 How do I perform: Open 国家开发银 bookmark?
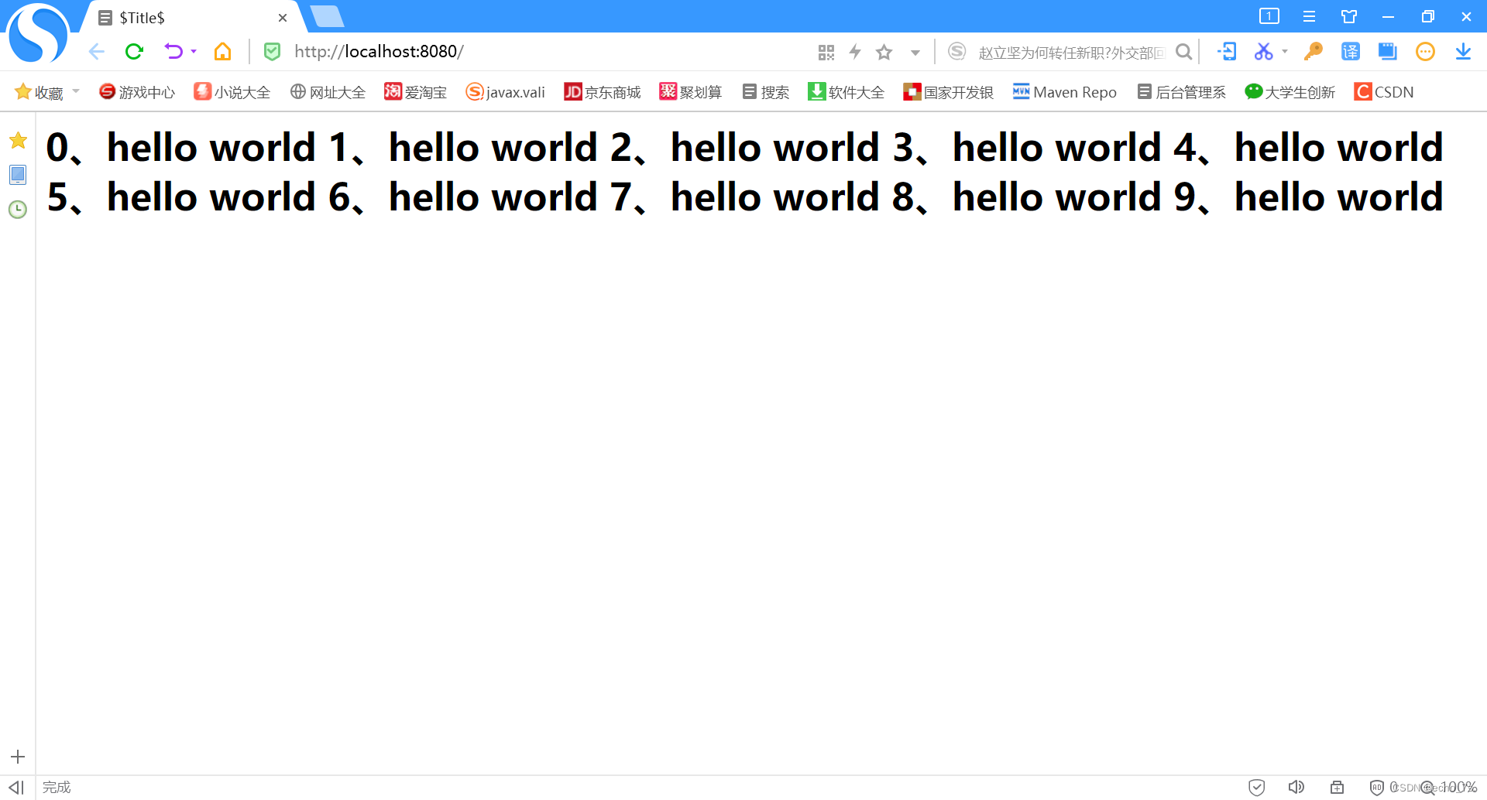point(948,92)
